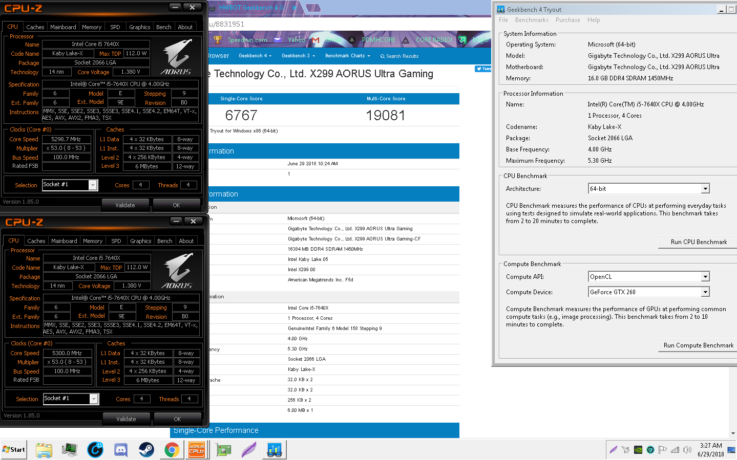Open the Action Center flag icon
737x460 pixels.
pyautogui.click(x=662, y=450)
